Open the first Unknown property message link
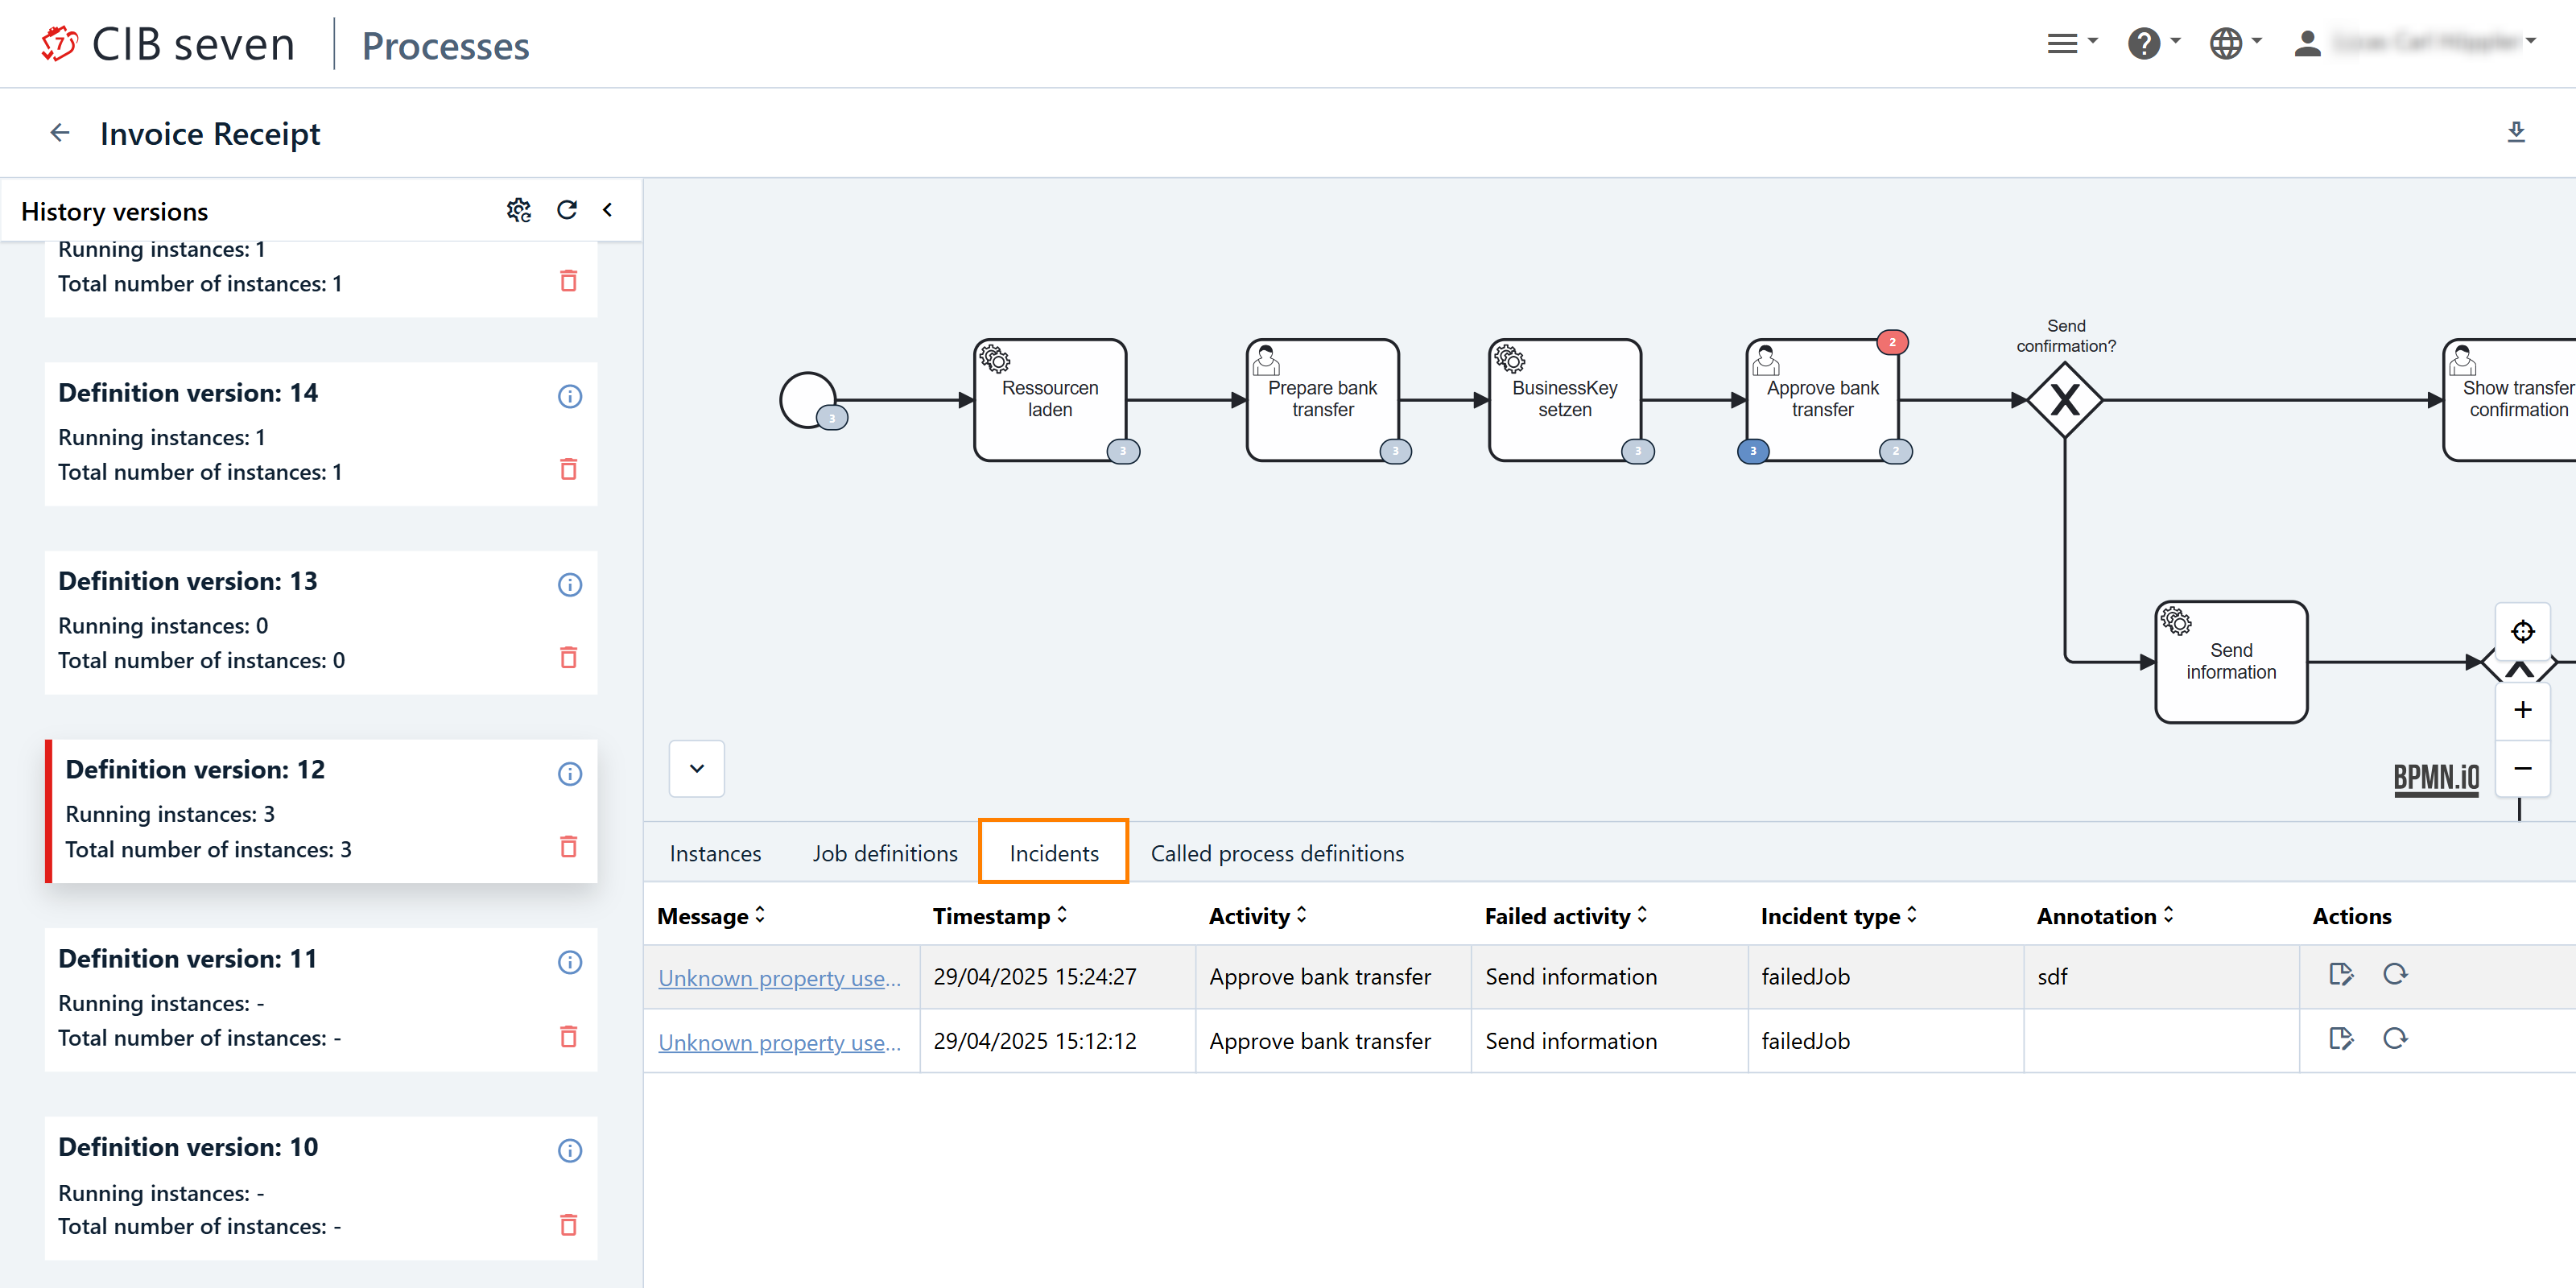The width and height of the screenshot is (2576, 1288). click(x=779, y=977)
